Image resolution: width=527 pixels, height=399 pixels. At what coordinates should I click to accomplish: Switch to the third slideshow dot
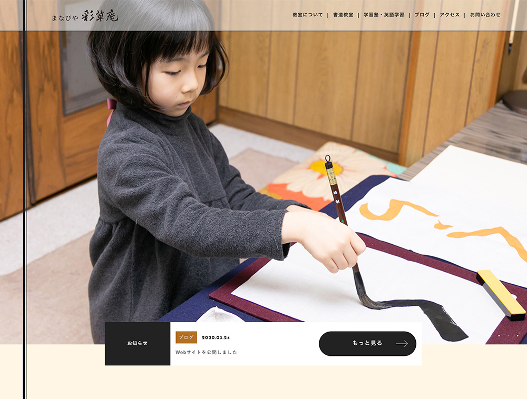(x=518, y=335)
